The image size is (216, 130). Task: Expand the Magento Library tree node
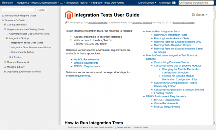tap(5, 67)
